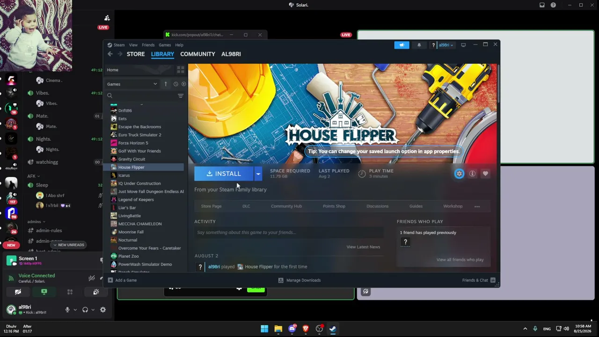
Task: Open Points Shop link
Action: tap(334, 206)
